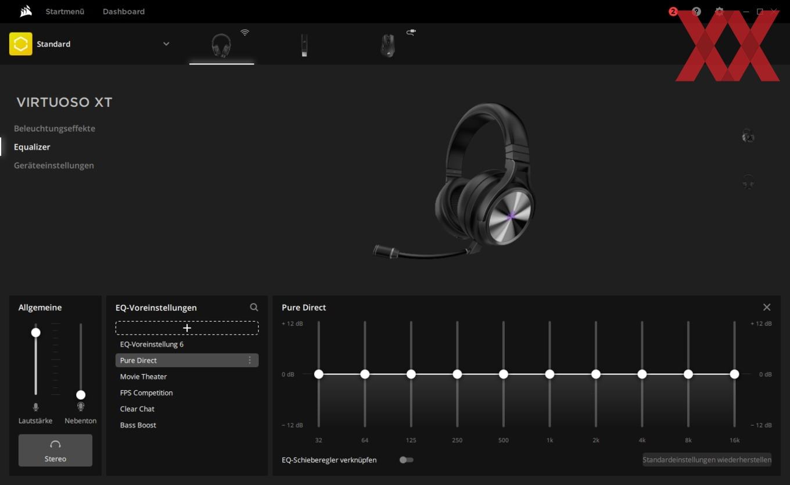Open the settings gear icon
Viewport: 790px width, 485px height.
click(x=720, y=12)
